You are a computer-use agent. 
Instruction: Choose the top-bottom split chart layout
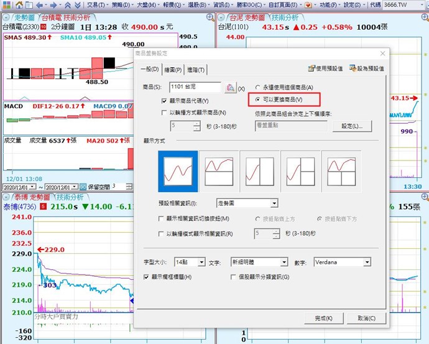coord(219,171)
